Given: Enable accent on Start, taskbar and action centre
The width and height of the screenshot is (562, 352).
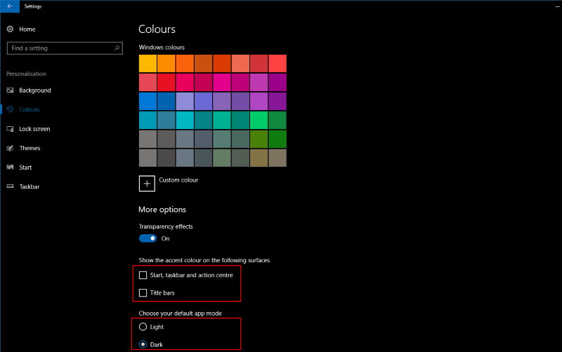Looking at the screenshot, I should [x=143, y=275].
